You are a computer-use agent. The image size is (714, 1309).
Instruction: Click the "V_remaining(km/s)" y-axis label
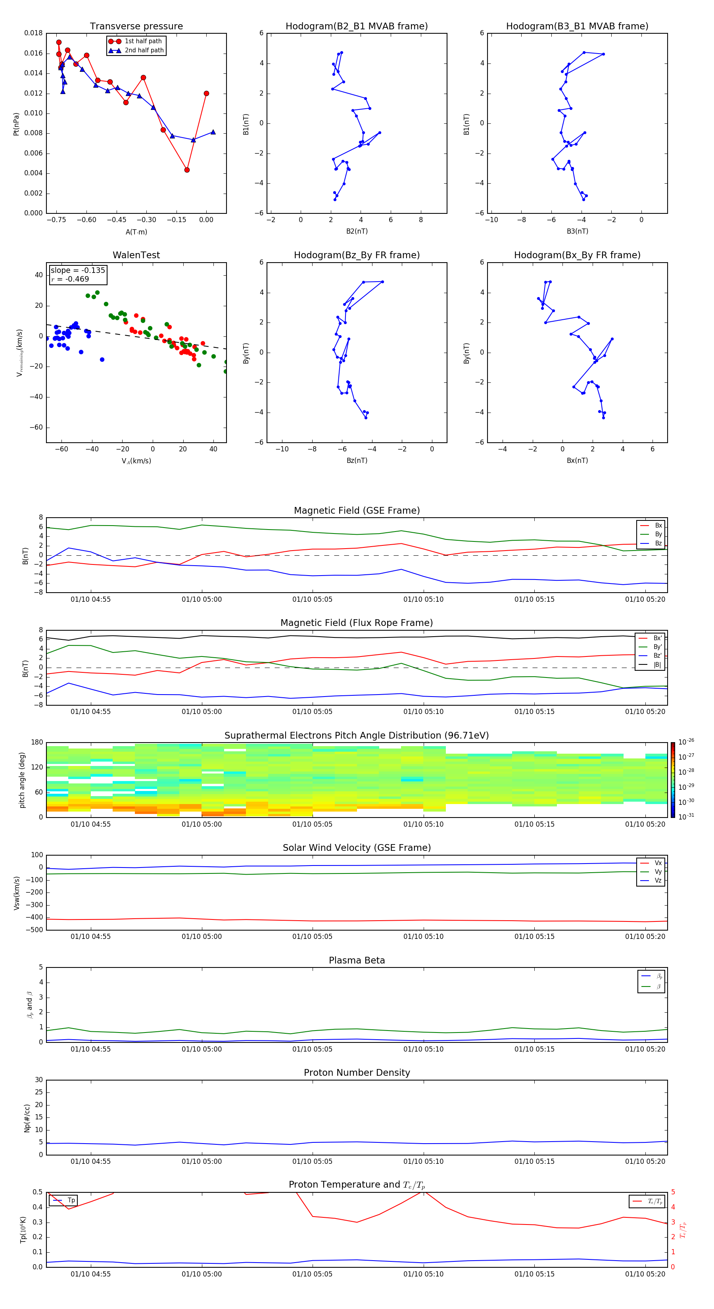click(x=20, y=353)
